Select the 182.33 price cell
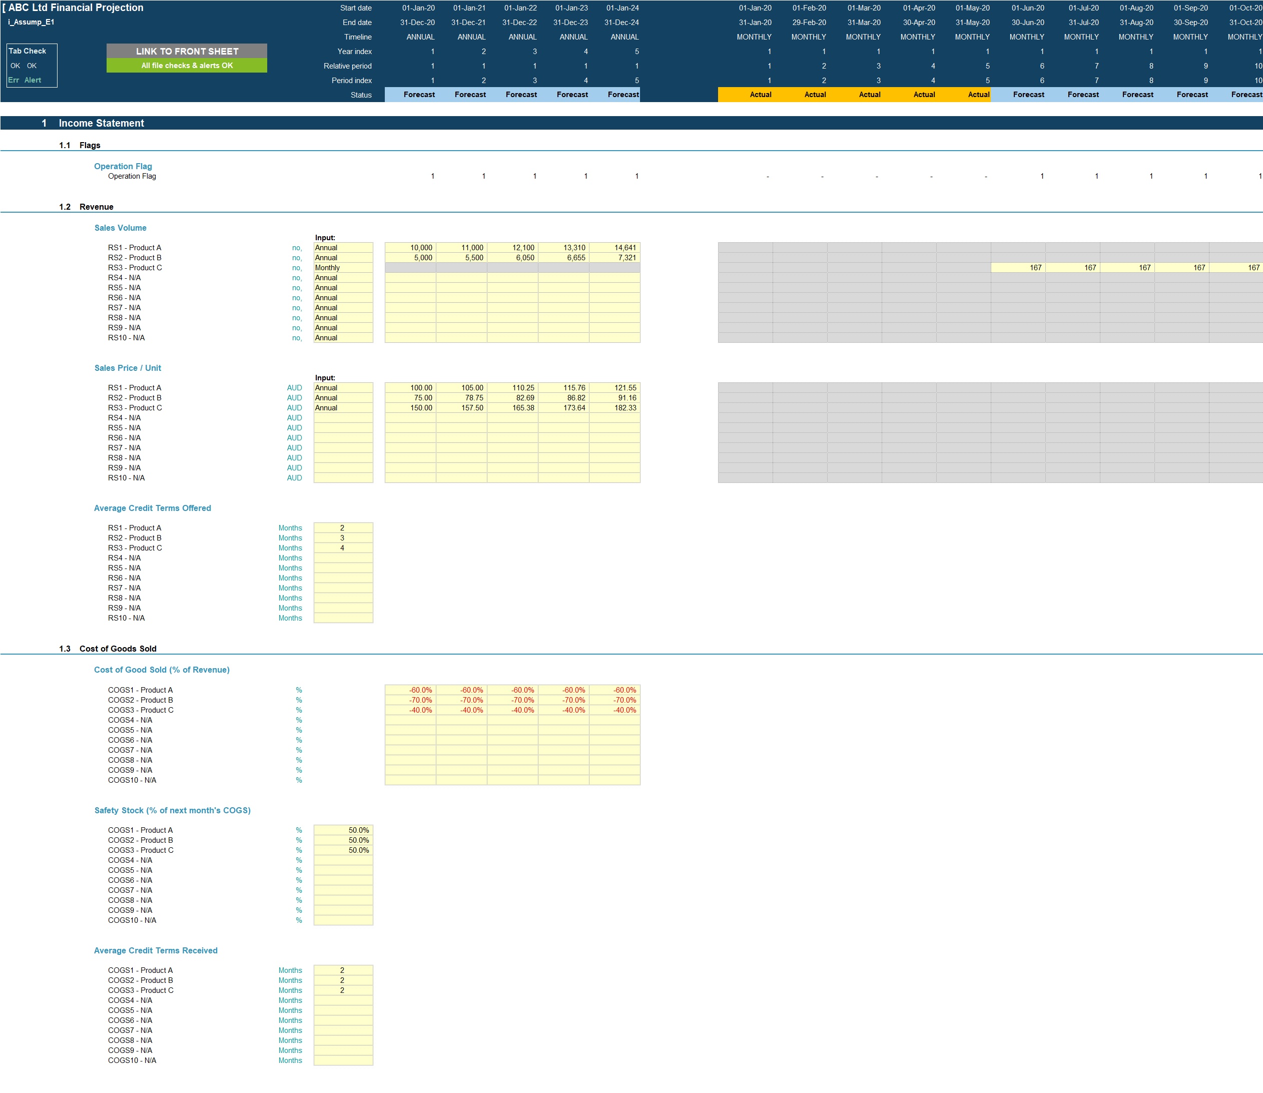Image resolution: width=1263 pixels, height=1093 pixels. click(614, 407)
